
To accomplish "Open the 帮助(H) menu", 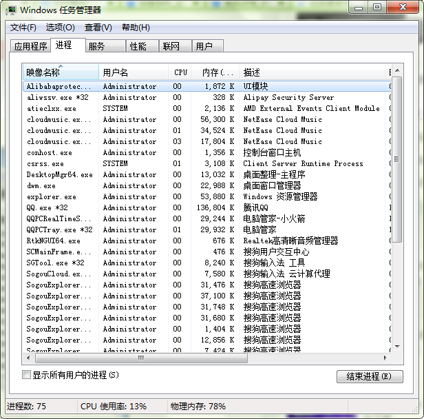I will (x=136, y=28).
